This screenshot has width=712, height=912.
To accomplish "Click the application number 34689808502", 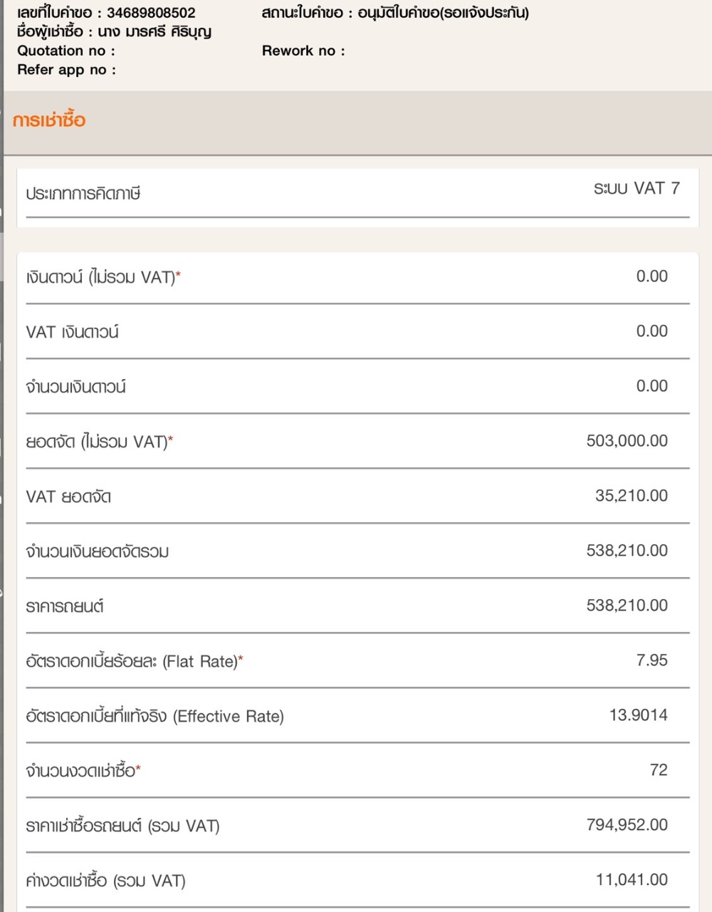I will (x=151, y=13).
